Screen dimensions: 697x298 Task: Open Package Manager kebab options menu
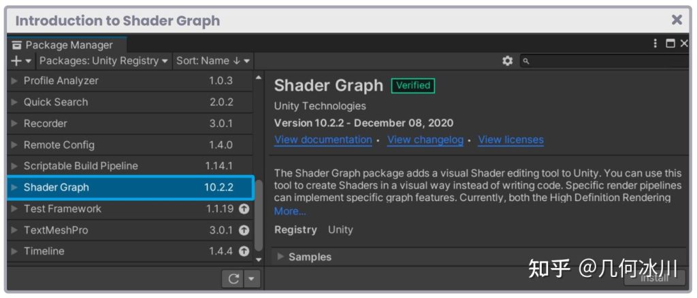click(655, 43)
